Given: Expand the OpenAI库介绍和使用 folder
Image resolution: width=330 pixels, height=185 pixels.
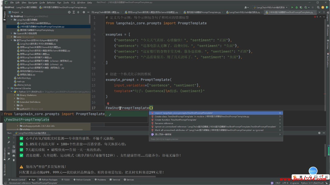Looking at the screenshot, I should pos(11,33).
